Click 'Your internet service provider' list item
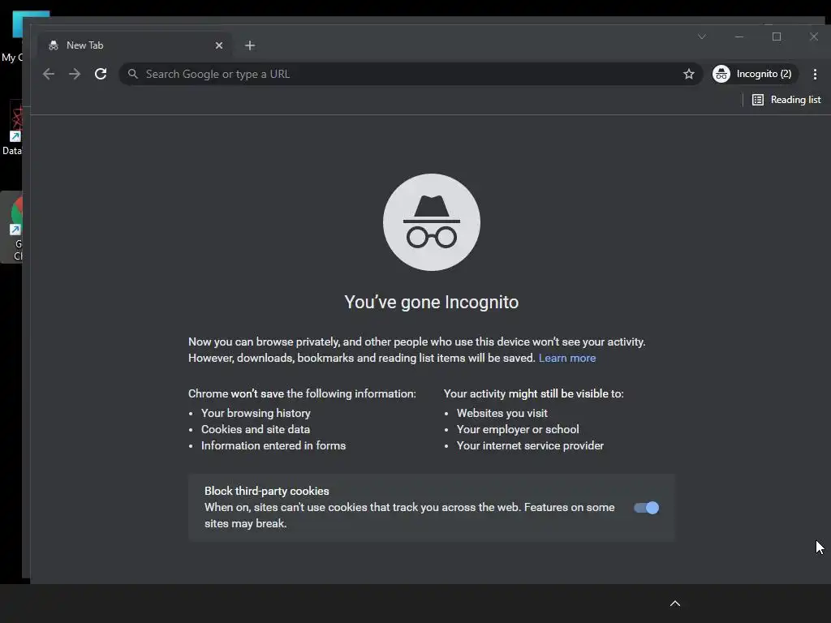 click(x=530, y=446)
